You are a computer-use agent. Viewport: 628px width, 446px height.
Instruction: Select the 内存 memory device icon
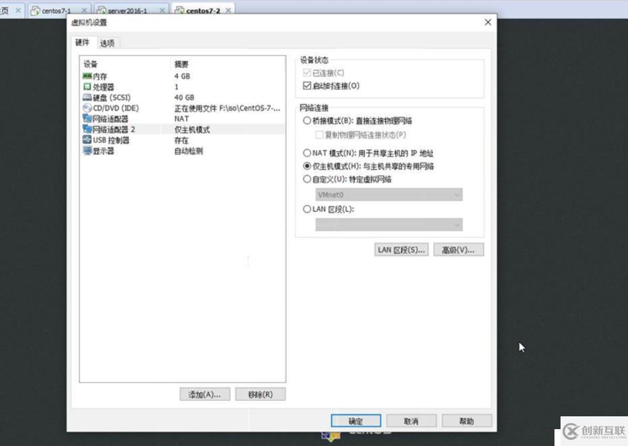pos(87,76)
